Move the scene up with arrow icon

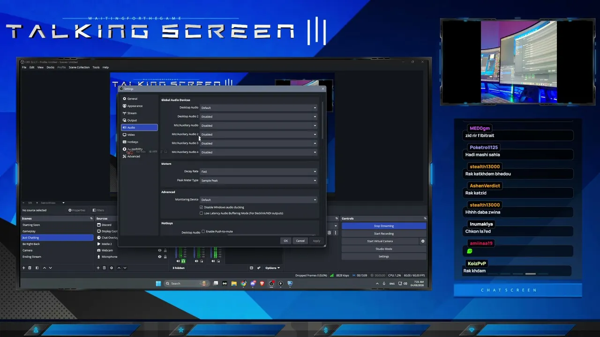(x=45, y=268)
